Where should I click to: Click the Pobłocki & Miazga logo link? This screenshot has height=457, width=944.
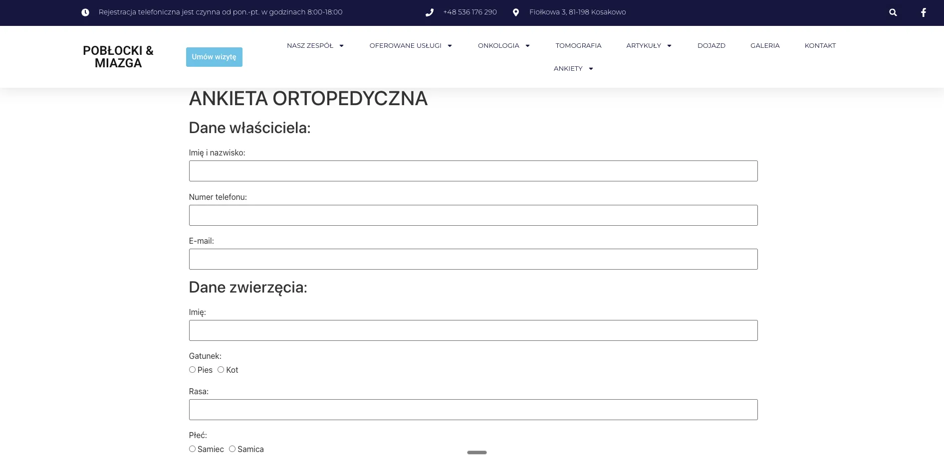coord(118,57)
